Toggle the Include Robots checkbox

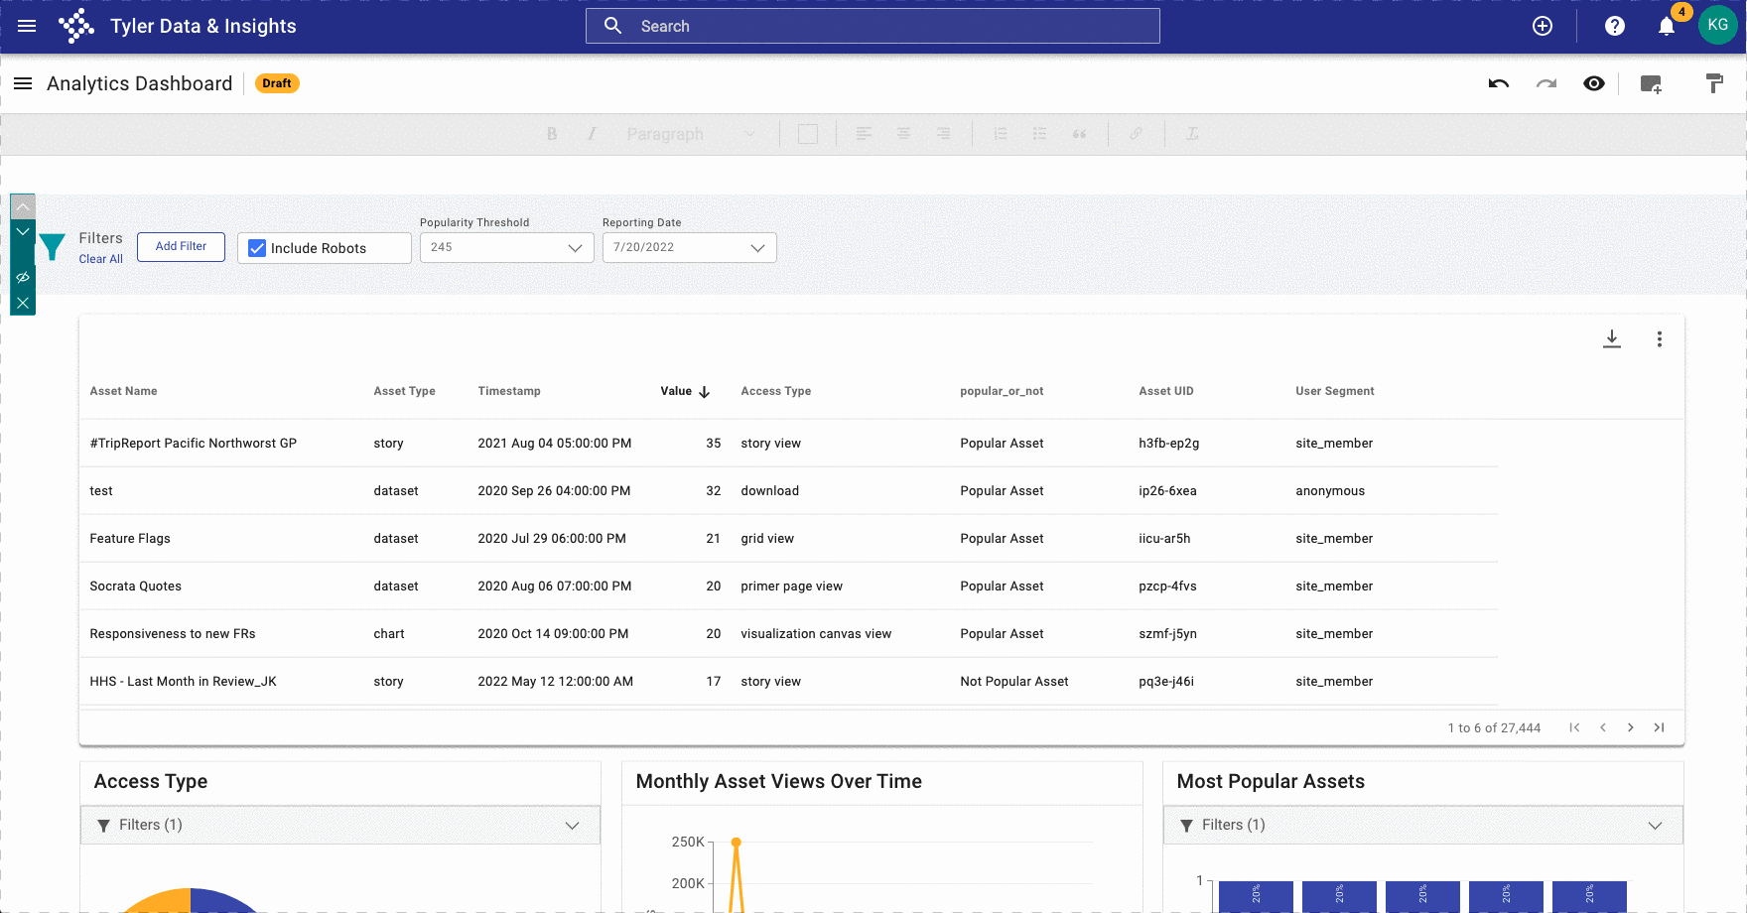click(x=257, y=248)
